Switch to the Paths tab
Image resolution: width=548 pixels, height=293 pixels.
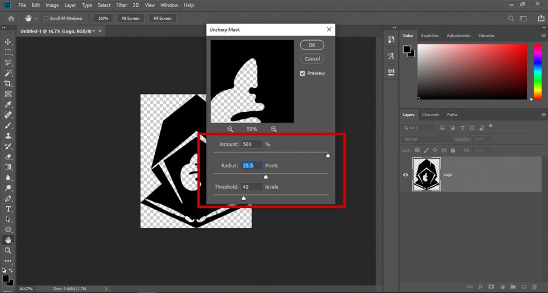click(452, 114)
